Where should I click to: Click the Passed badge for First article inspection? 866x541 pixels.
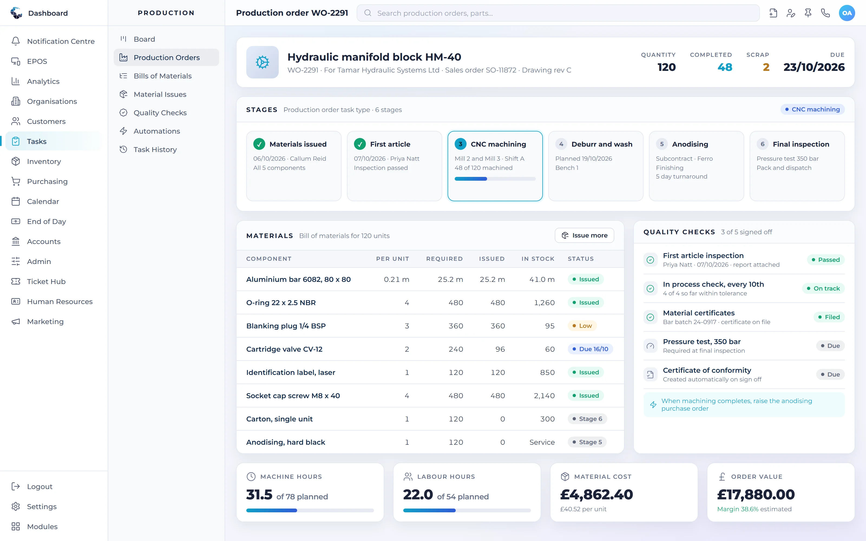coord(826,260)
